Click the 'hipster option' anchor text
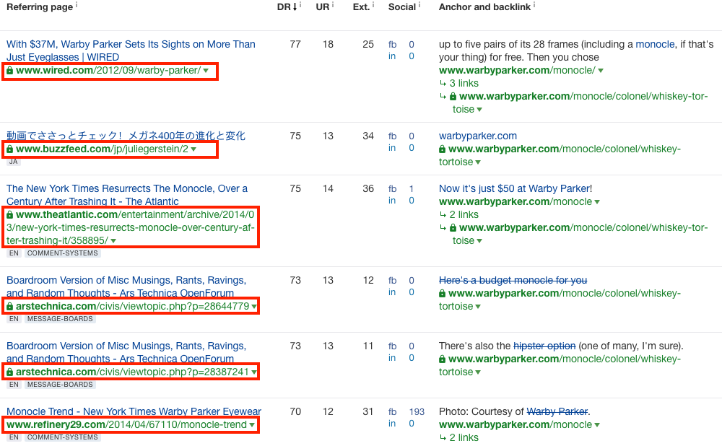 click(544, 346)
